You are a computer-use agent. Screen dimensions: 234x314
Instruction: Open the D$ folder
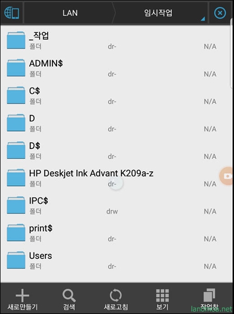pyautogui.click(x=115, y=150)
